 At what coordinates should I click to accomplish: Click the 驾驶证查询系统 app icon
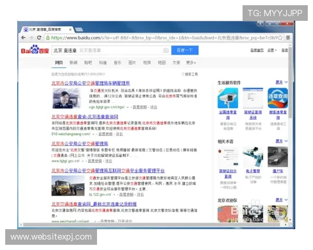point(253,98)
